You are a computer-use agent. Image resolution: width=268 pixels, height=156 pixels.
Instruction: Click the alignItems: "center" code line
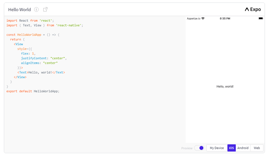pos(39,63)
